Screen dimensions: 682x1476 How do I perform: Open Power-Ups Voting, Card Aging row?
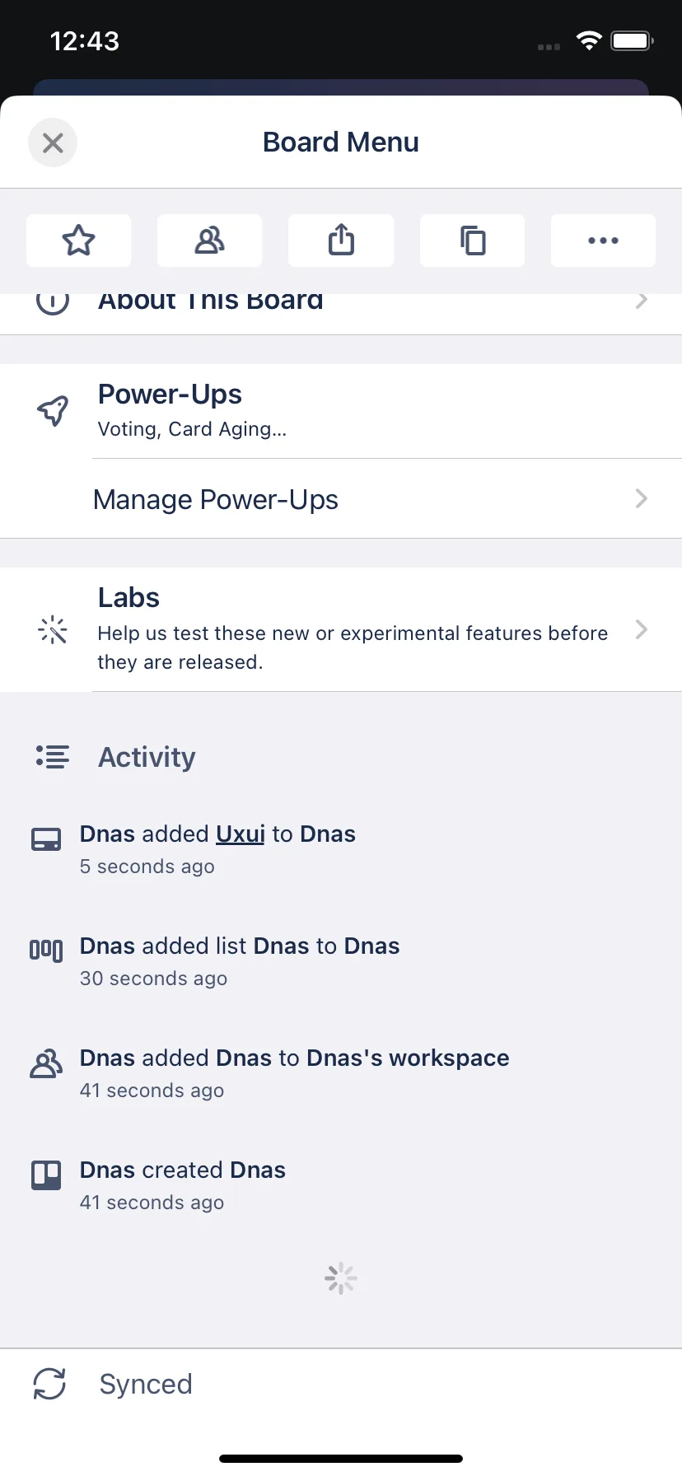coord(341,411)
